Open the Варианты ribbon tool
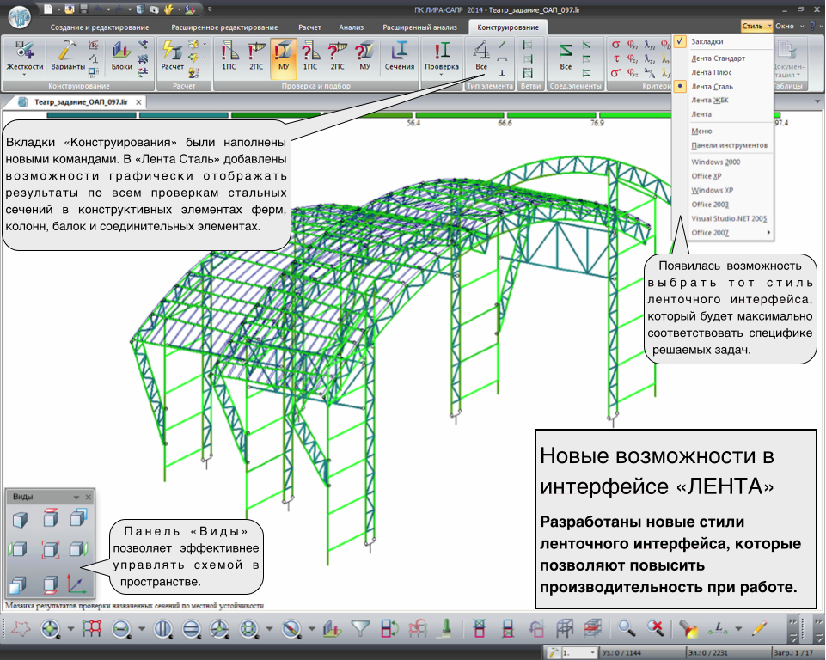826x660 pixels. pos(67,55)
